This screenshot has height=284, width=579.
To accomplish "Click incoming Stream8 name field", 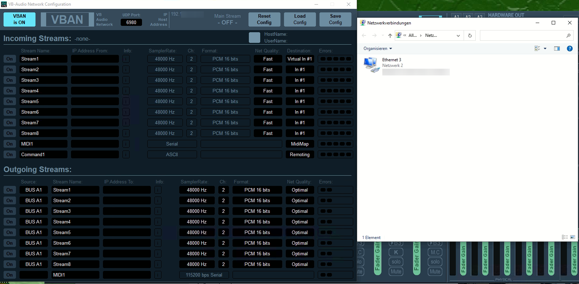I will point(43,134).
